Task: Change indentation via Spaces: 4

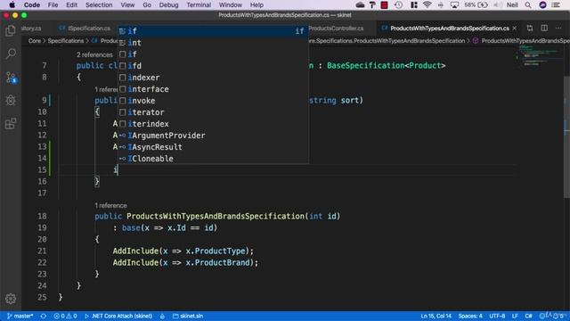Action: [x=470, y=316]
